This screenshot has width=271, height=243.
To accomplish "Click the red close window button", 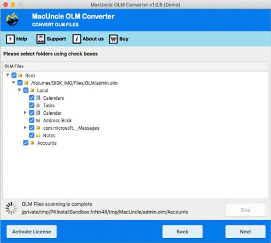I will [6, 4].
